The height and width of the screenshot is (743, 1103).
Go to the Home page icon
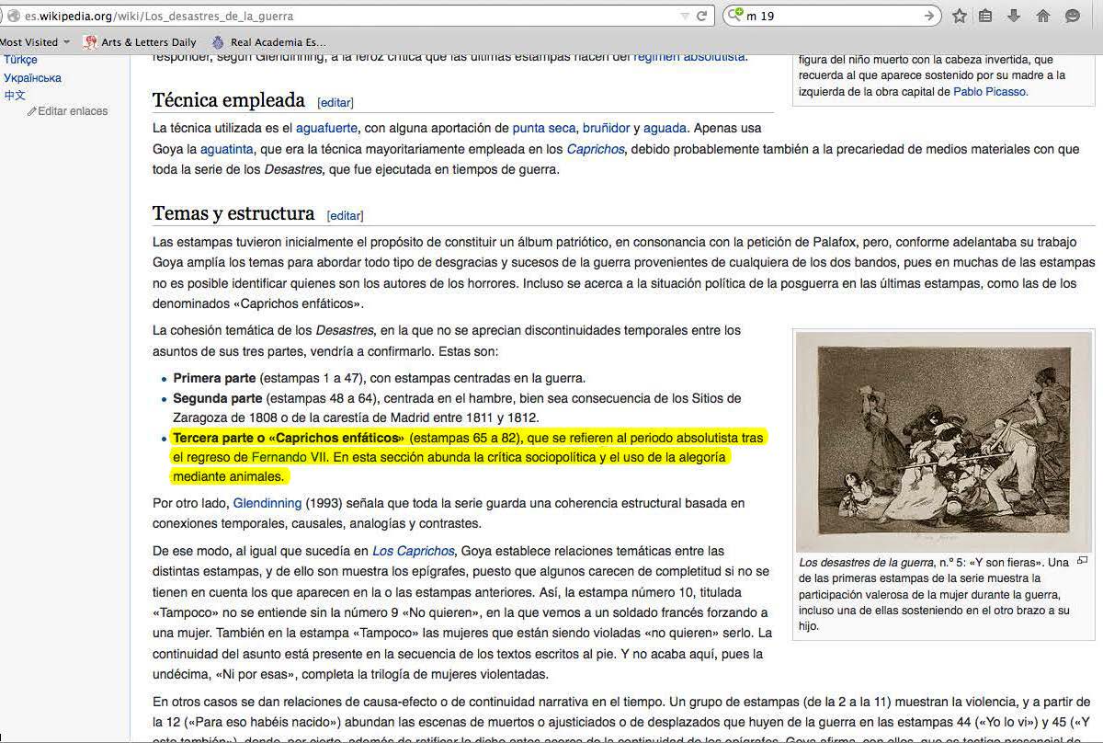(1043, 16)
